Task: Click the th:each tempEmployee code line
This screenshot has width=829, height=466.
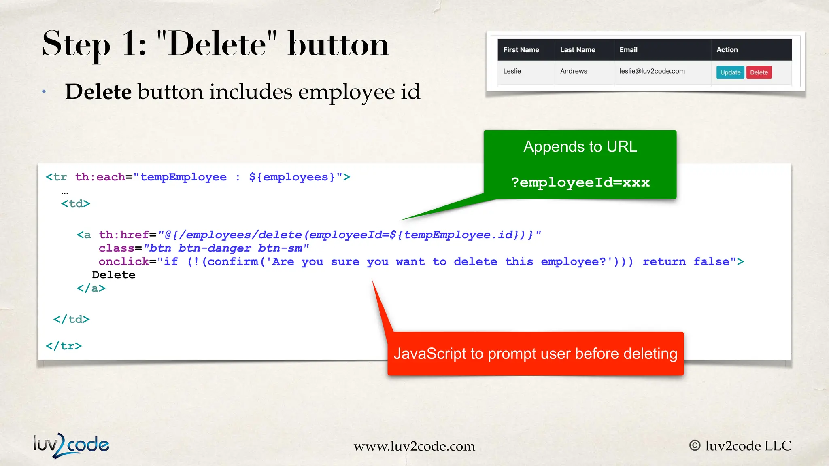Action: 198,177
